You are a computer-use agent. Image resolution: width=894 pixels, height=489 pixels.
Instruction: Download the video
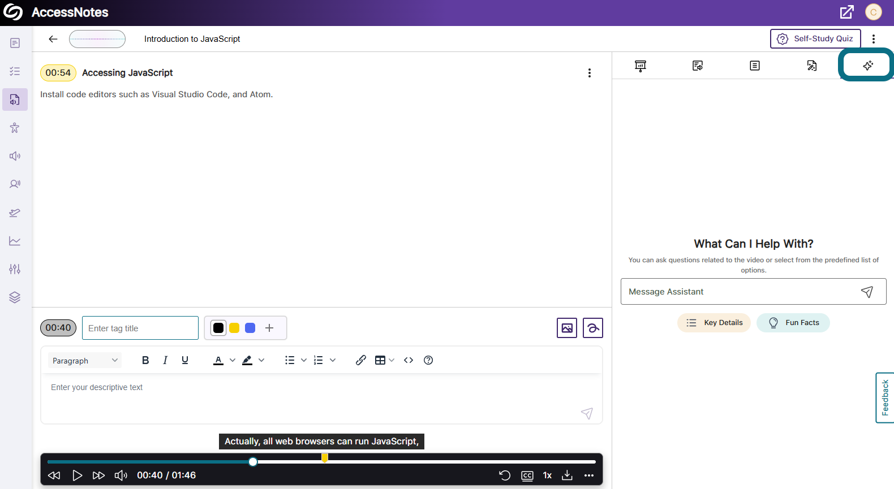[567, 475]
